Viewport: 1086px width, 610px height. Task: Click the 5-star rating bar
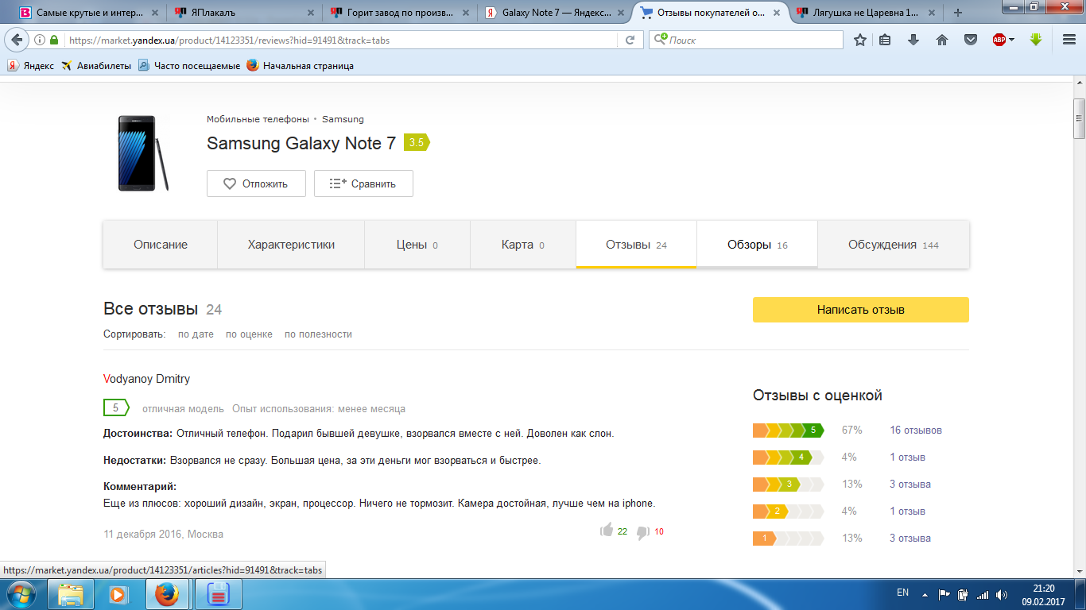pos(788,430)
